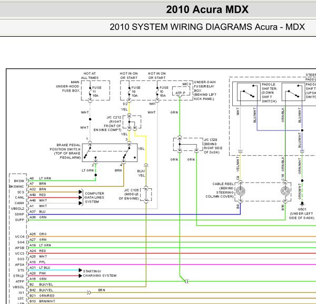Click the 'A7 BRN' pin row
Screen dimensions: 316x304
tap(38, 184)
